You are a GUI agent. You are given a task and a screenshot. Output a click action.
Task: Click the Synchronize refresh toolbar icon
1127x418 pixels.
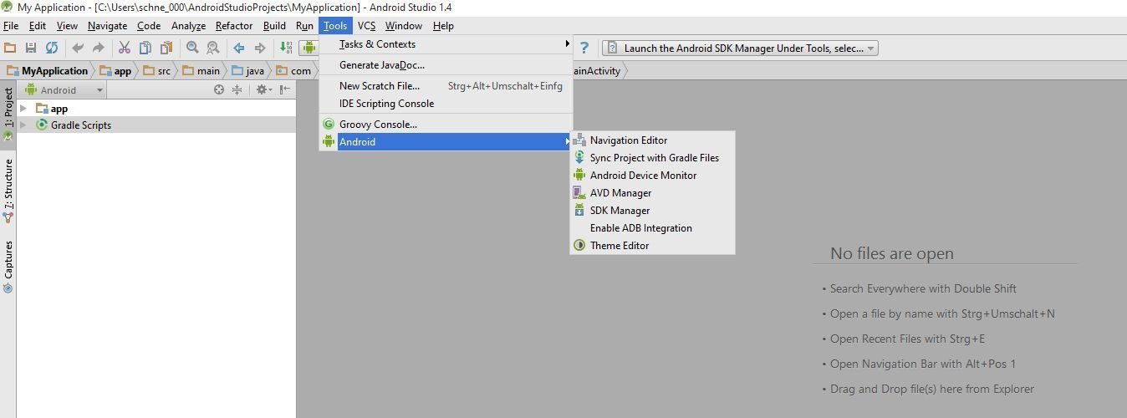pyautogui.click(x=52, y=48)
